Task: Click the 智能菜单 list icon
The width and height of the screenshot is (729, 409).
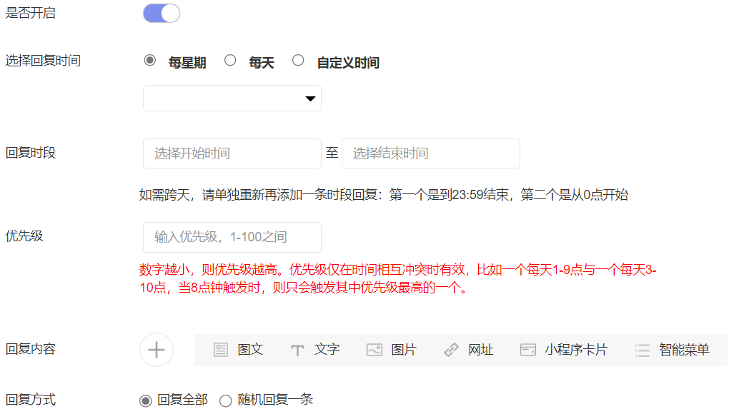Action: [x=642, y=350]
